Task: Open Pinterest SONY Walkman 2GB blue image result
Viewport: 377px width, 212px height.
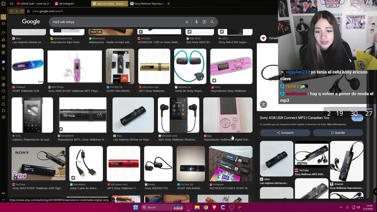Action: pos(27,66)
